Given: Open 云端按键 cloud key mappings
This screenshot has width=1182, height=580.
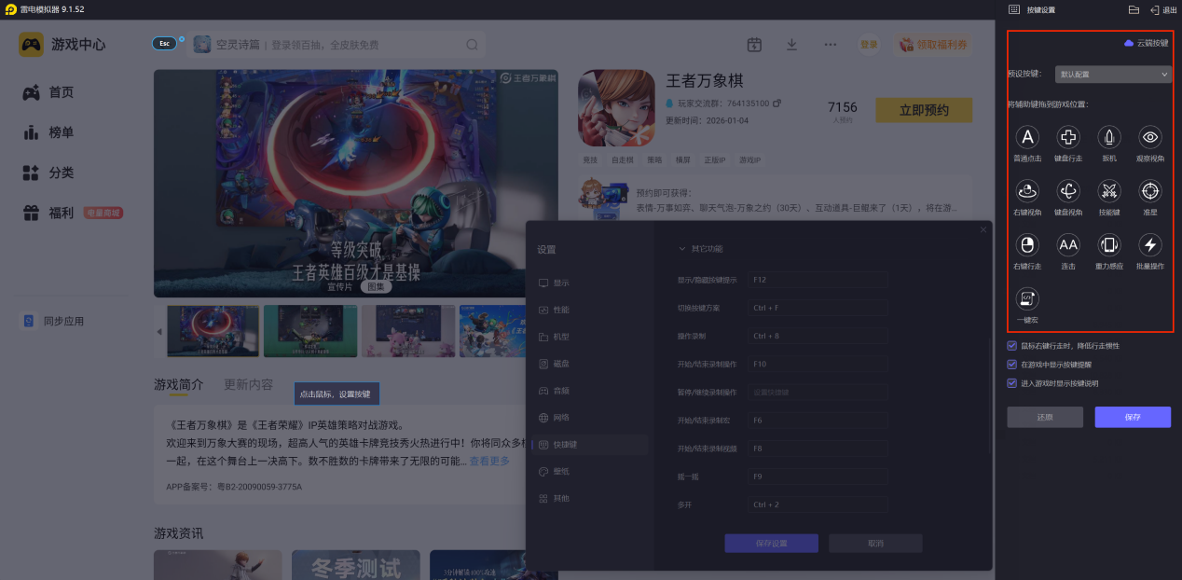Looking at the screenshot, I should tap(1146, 43).
